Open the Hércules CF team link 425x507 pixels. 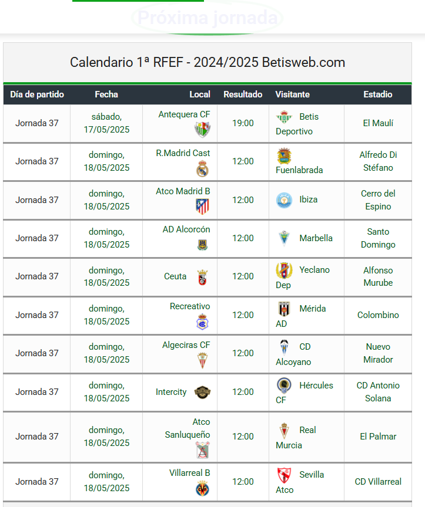point(304,392)
